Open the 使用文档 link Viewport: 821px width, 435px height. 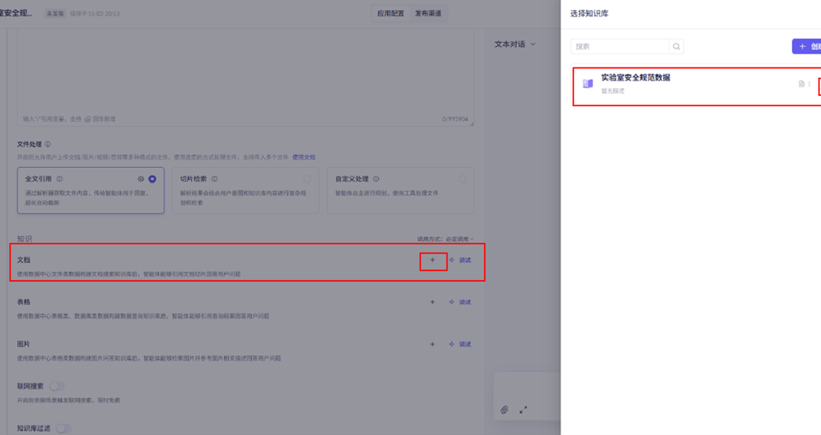(x=303, y=157)
